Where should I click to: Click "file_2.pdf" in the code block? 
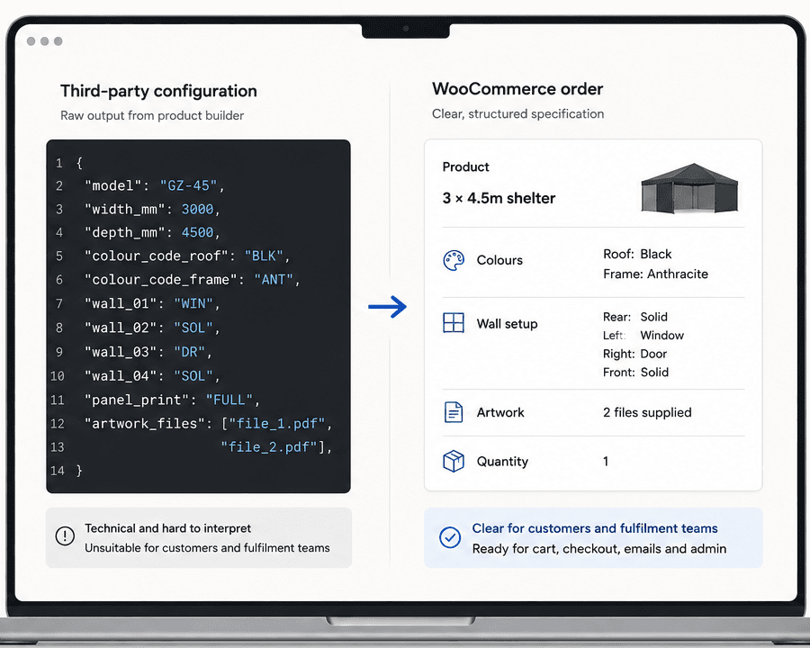pos(268,447)
